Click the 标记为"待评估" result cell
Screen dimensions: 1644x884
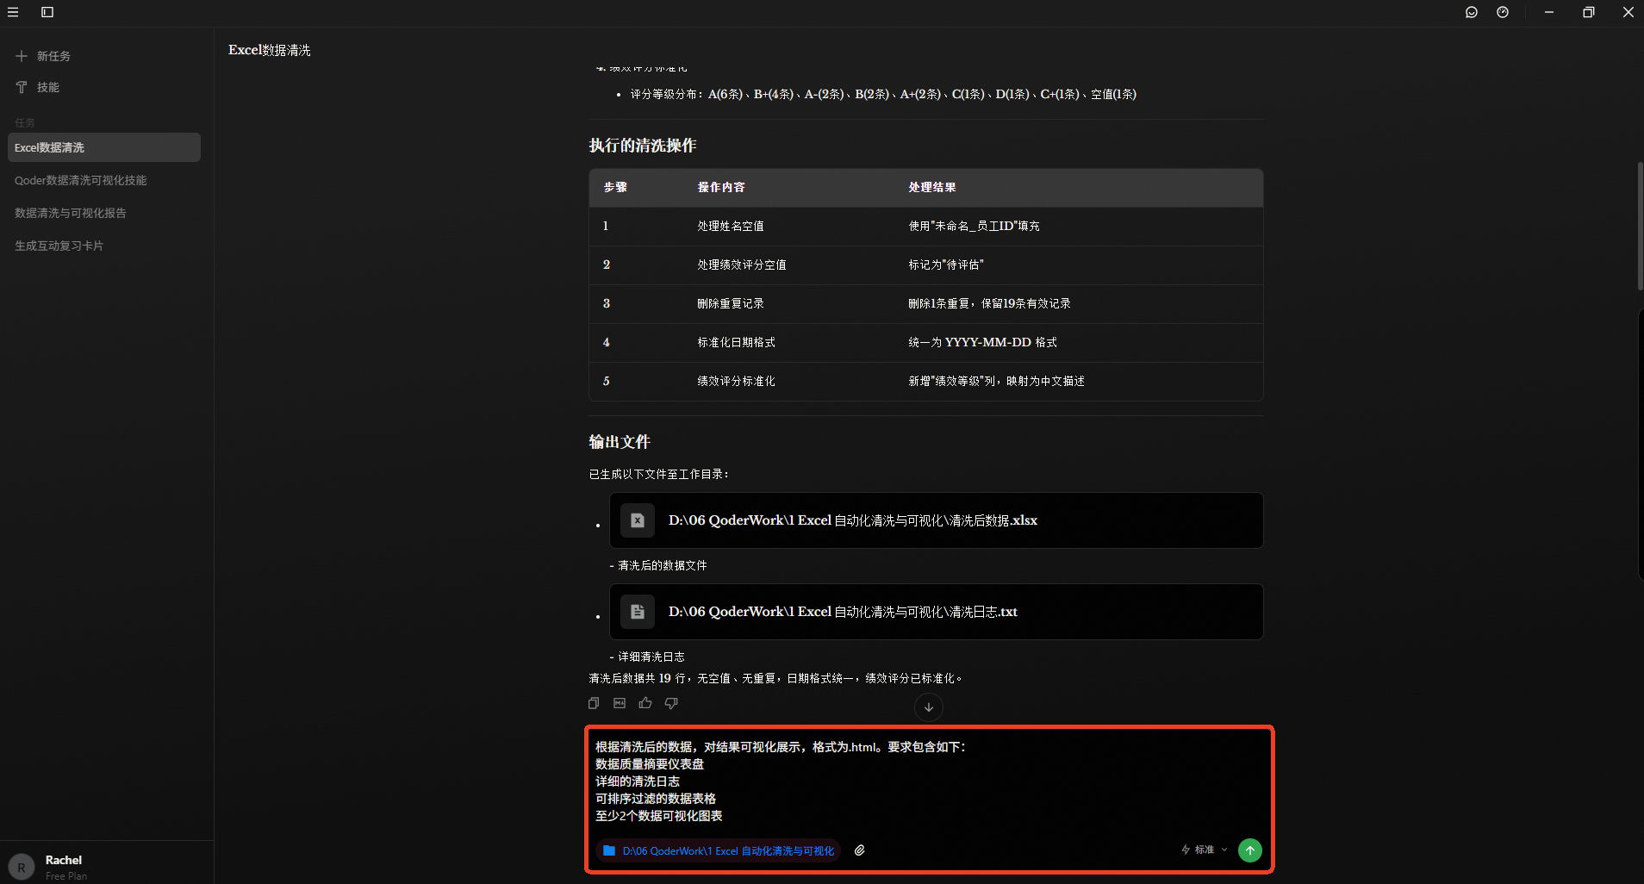click(946, 265)
